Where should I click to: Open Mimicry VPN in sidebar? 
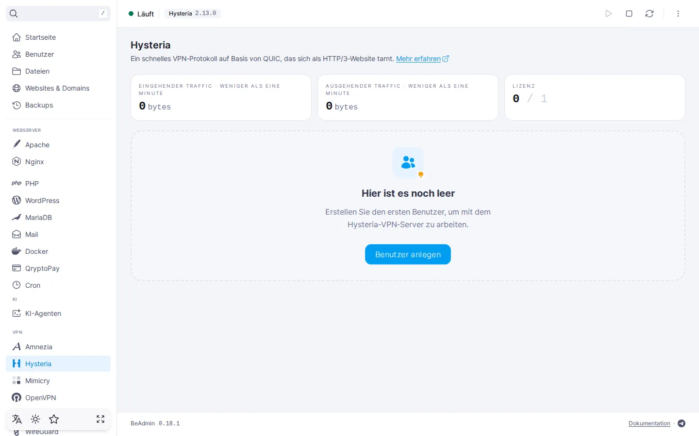[x=58, y=381]
